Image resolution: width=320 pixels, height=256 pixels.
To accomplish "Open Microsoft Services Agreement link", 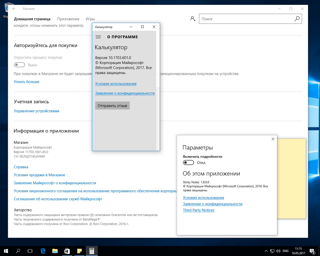I will [58, 199].
